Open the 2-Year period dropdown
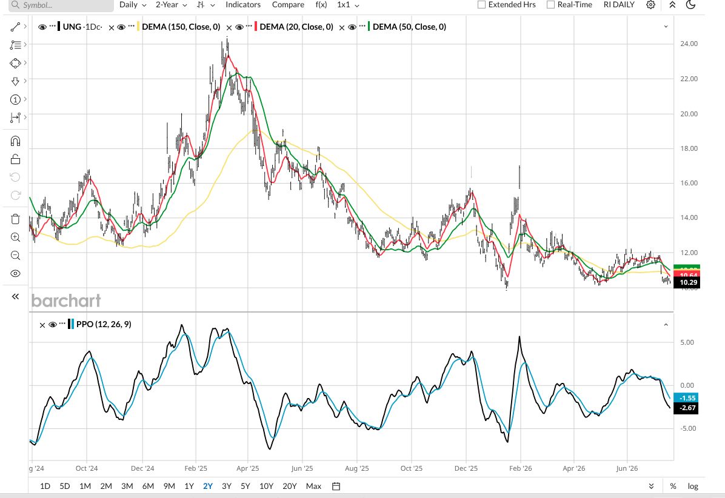This screenshot has width=725, height=498. [x=171, y=5]
